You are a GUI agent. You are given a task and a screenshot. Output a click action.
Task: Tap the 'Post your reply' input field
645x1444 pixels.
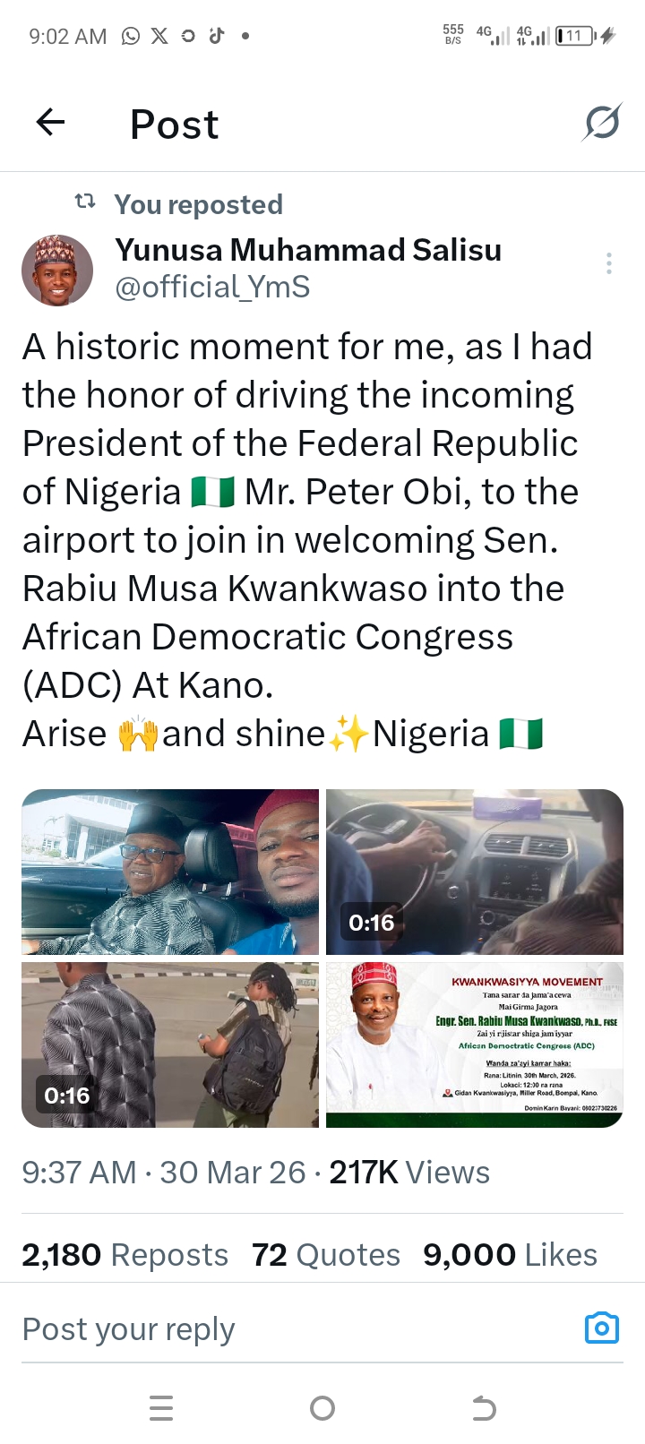(269, 1329)
